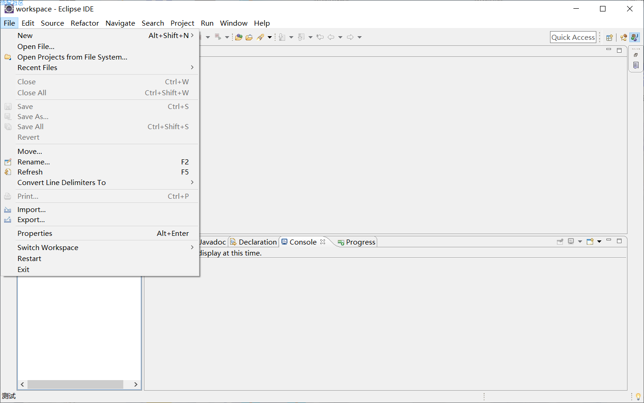Click the Restore icon in right trim bar
Screen dimensions: 644x403
click(x=636, y=55)
